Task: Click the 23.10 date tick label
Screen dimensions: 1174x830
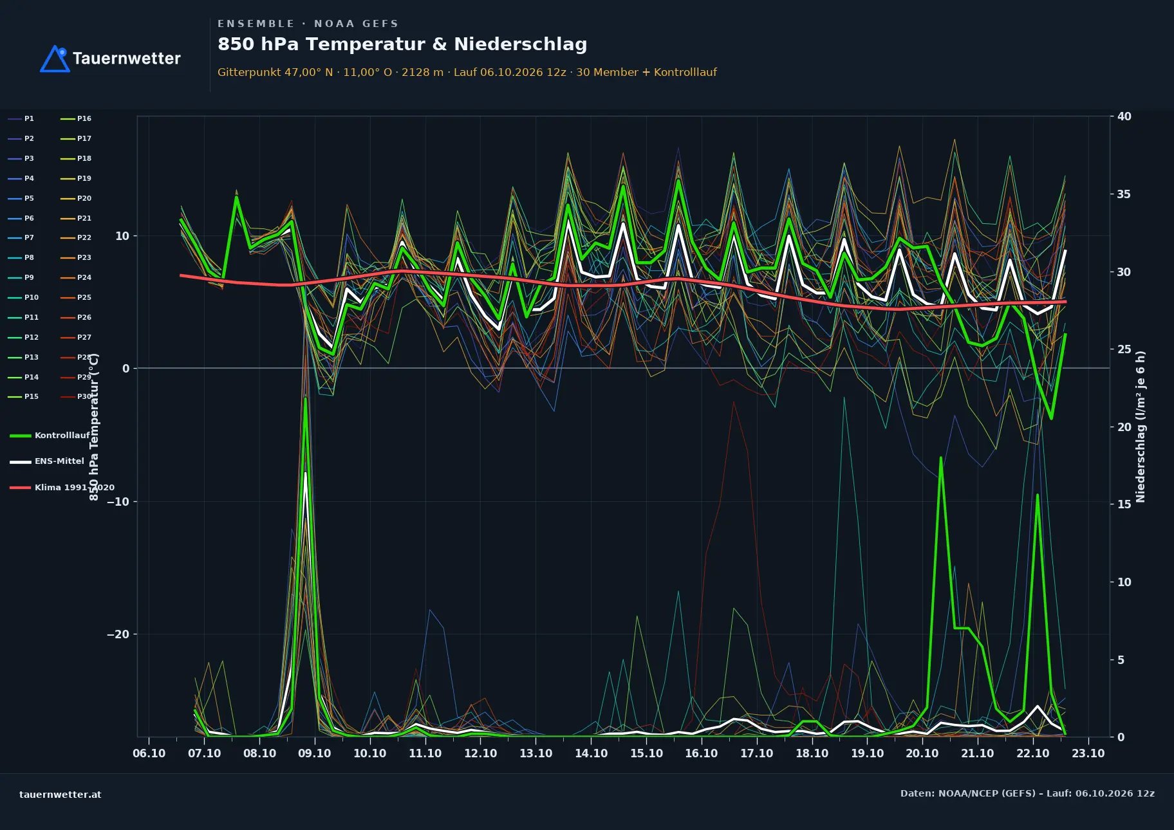Action: click(1088, 753)
